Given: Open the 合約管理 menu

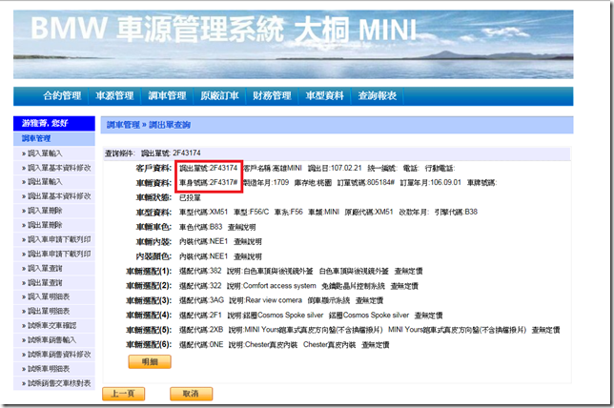Looking at the screenshot, I should [x=62, y=95].
